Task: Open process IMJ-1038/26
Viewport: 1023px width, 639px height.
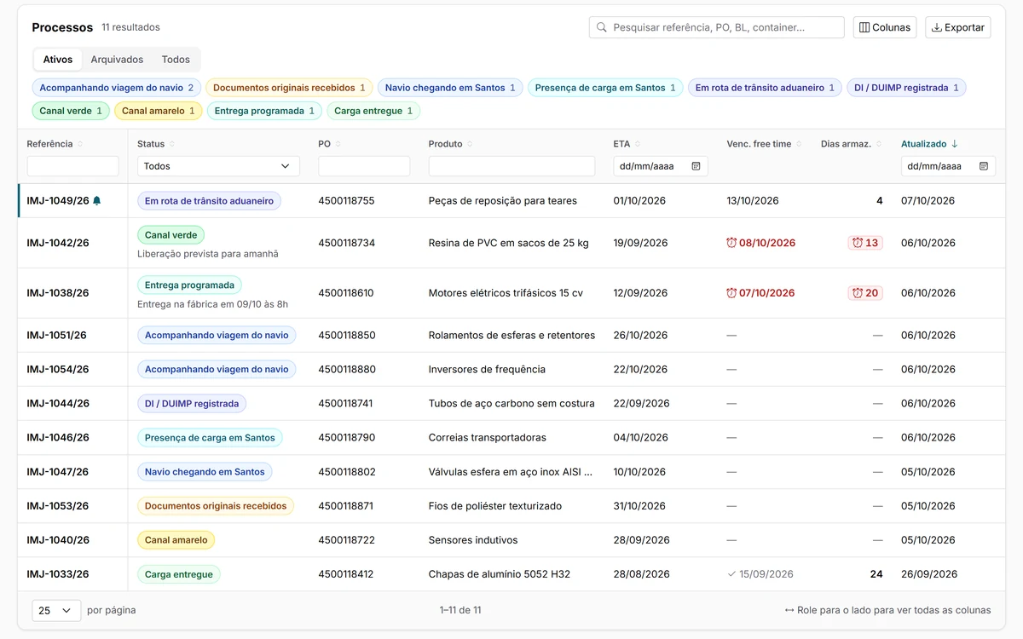Action: click(x=58, y=293)
